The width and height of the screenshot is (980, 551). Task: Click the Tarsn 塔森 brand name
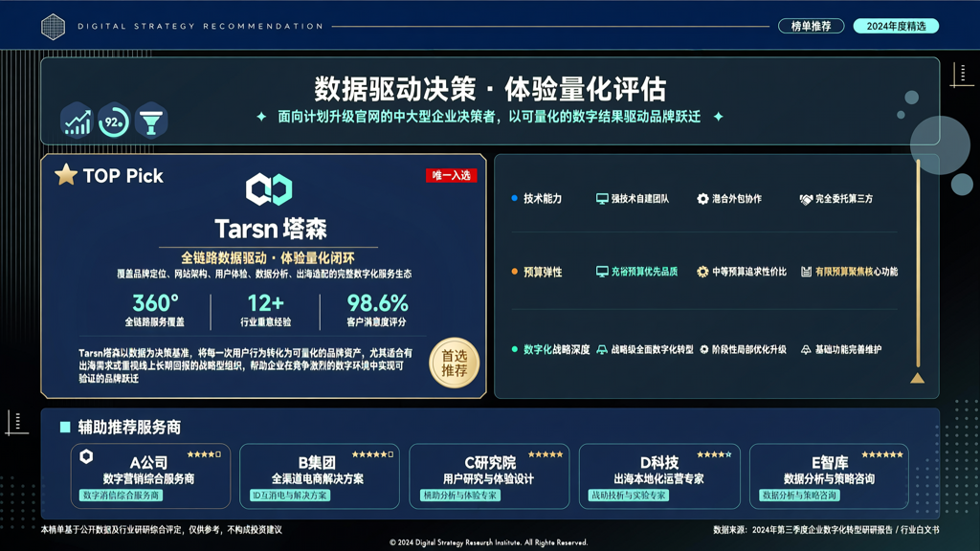coord(270,229)
